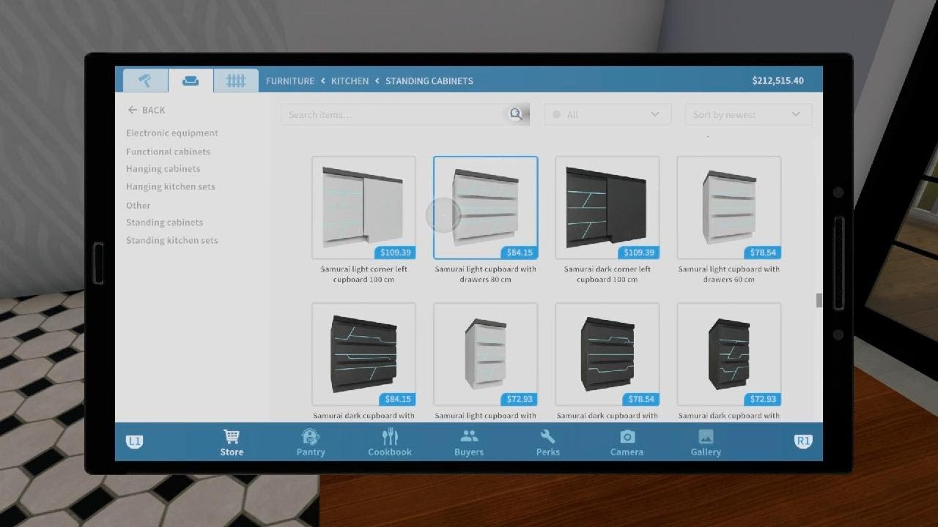
Task: Open the Perks wrench tab
Action: [x=547, y=442]
